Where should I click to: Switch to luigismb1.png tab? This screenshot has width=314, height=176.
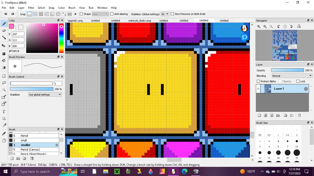pos(75,21)
